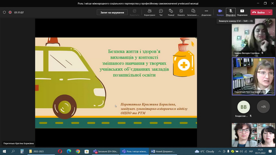
Task: Switch the УКР keyboard language indicator
Action: click(250, 152)
